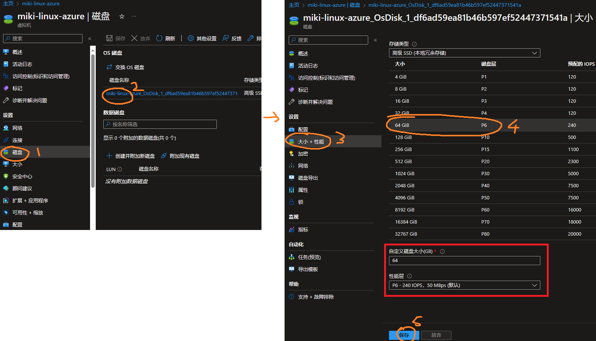Open the OS disk link miki-linux-azure_OsDisk_1

(172, 93)
